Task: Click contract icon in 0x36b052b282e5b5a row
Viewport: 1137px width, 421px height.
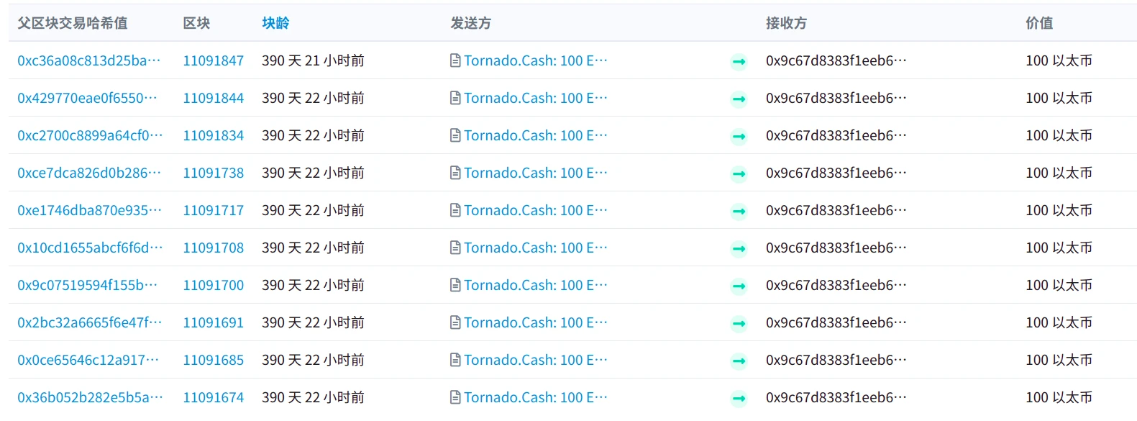Action: point(455,397)
